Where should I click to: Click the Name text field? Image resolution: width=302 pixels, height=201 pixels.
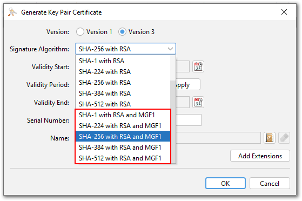click(218, 138)
